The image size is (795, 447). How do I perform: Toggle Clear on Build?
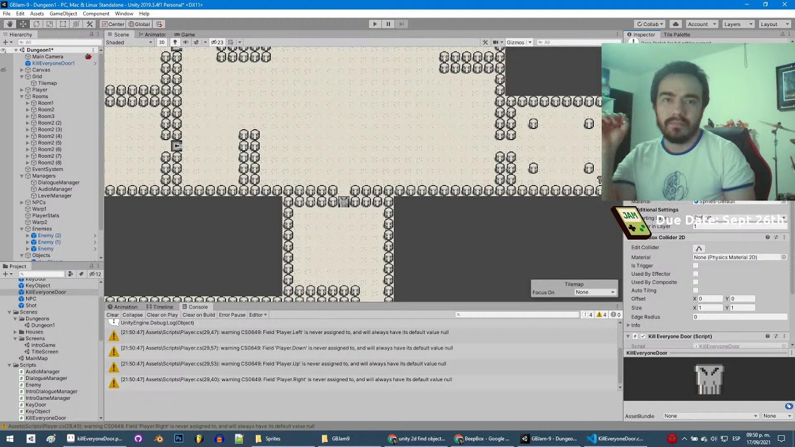pos(198,315)
